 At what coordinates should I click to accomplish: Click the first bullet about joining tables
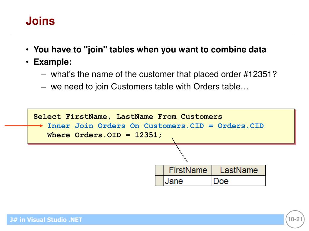point(150,50)
